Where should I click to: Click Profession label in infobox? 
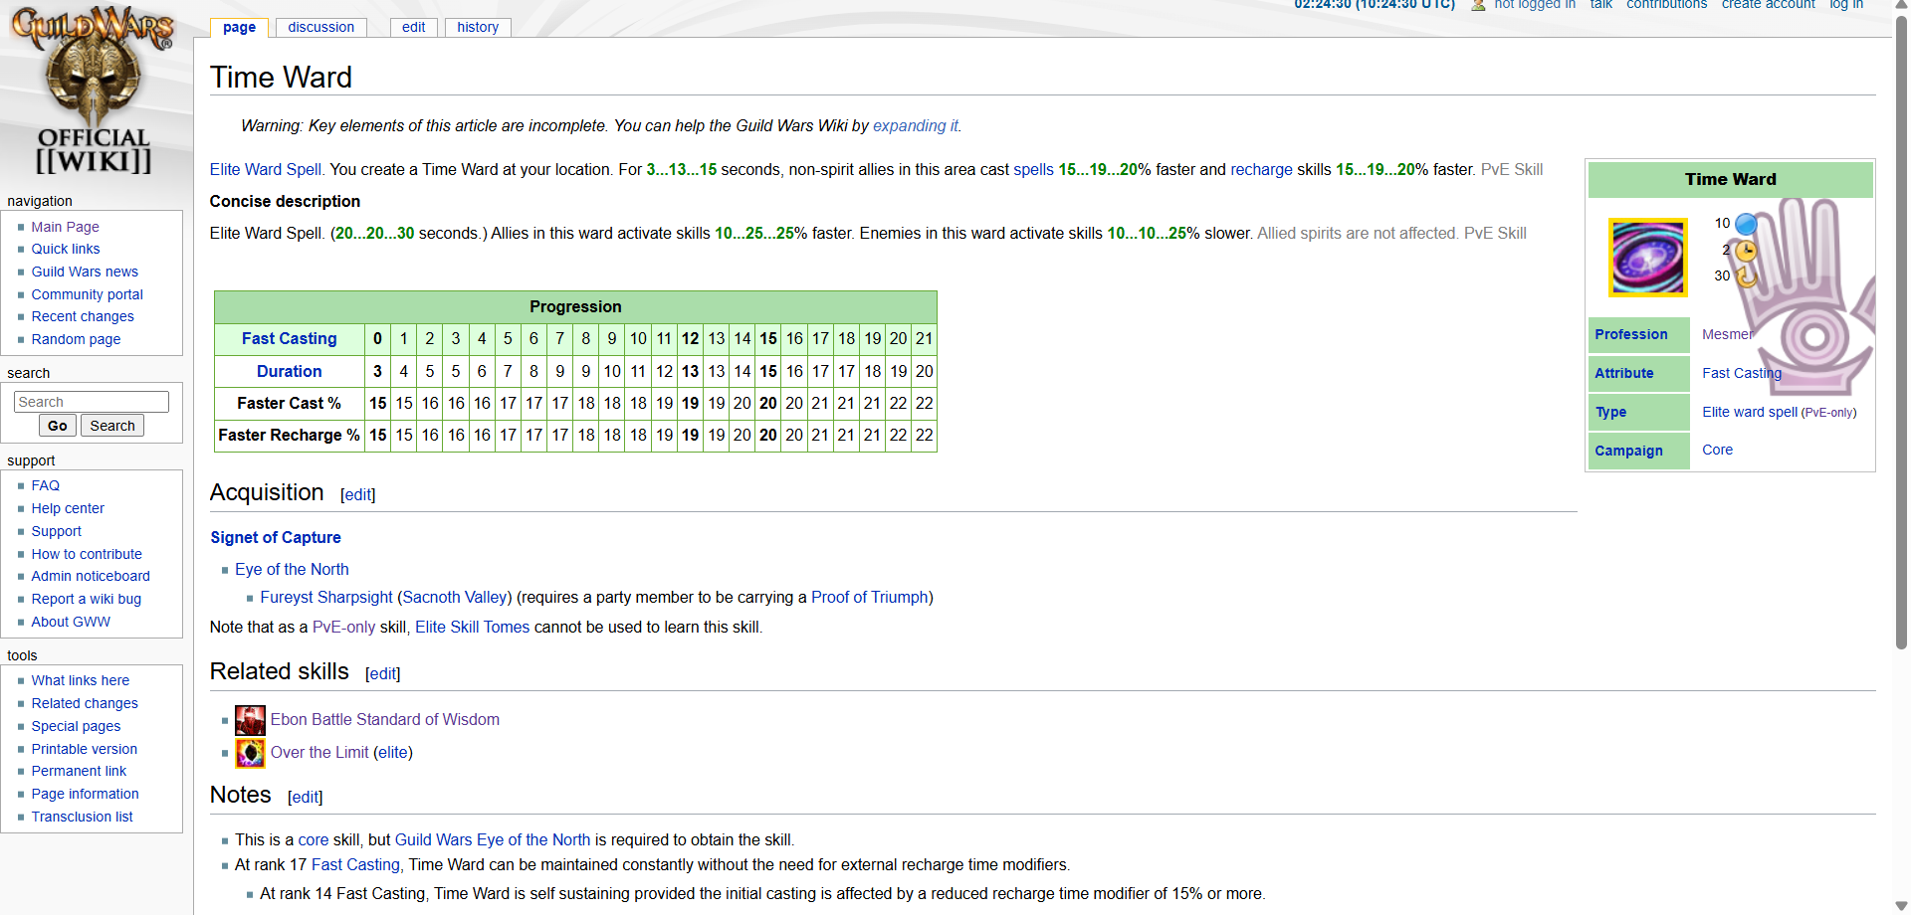tap(1630, 334)
